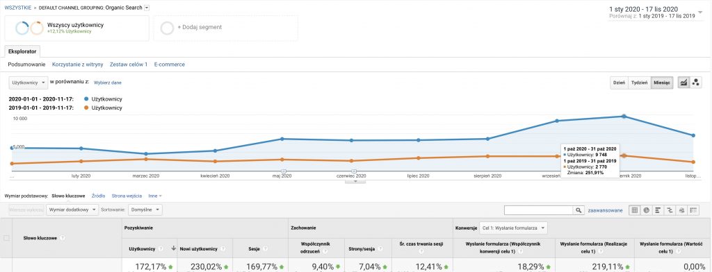
Task: Open the help icon beside Nowi użytkownicy
Action: point(223,248)
